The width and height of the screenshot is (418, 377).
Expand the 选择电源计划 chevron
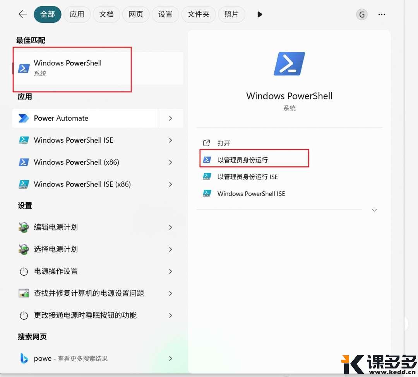point(171,249)
